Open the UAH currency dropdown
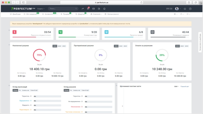 (176, 86)
